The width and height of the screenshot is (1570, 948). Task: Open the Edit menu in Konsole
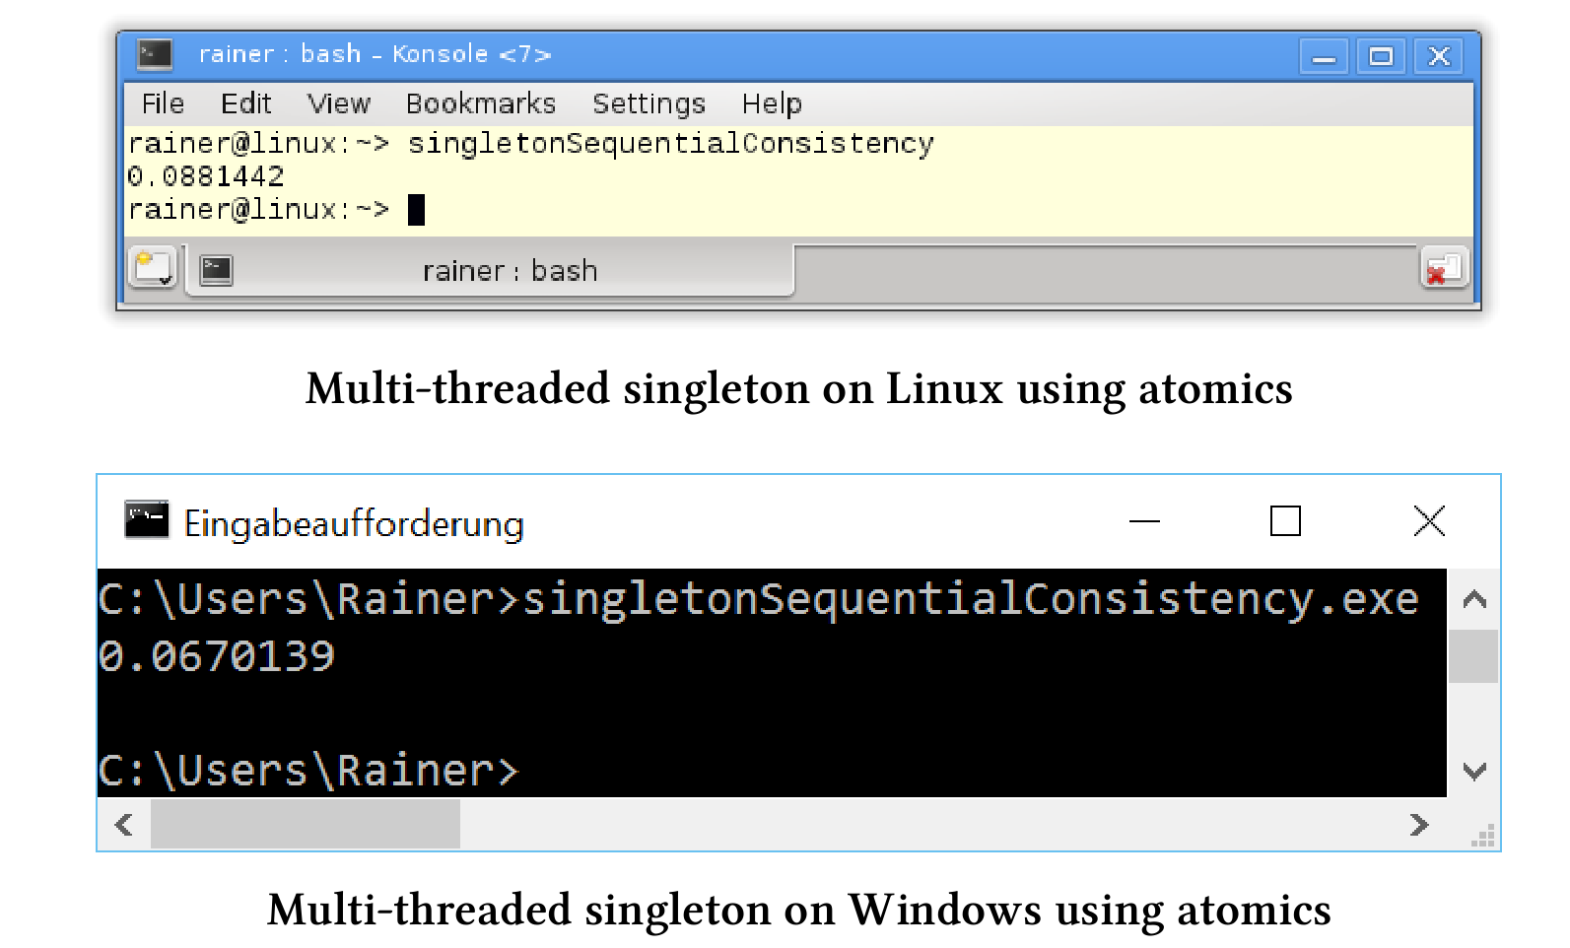coord(245,103)
